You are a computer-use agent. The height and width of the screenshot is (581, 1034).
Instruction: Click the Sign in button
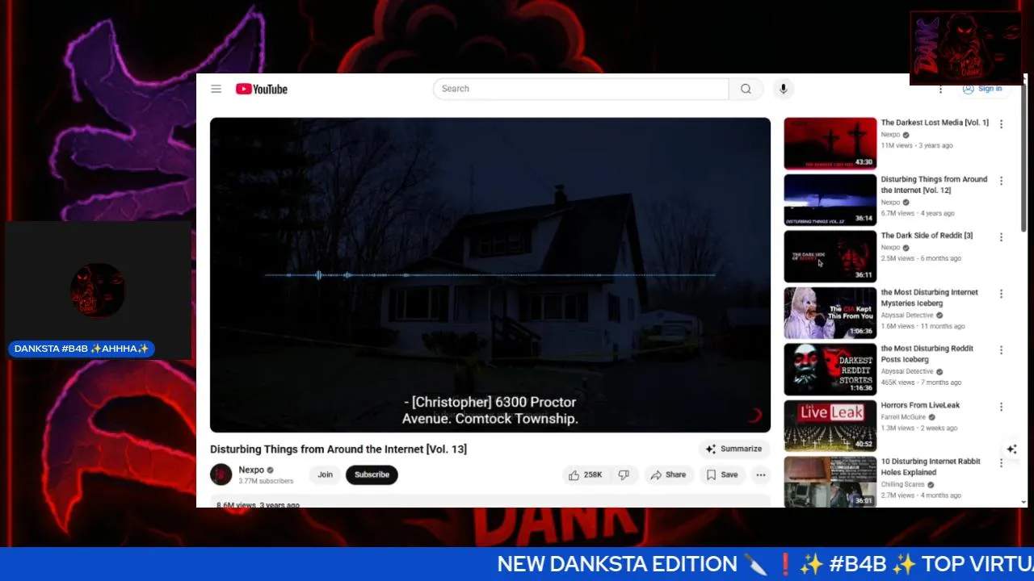pos(983,89)
